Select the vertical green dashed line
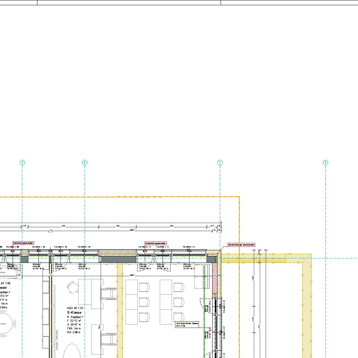The width and height of the screenshot is (358, 358). click(204, 315)
